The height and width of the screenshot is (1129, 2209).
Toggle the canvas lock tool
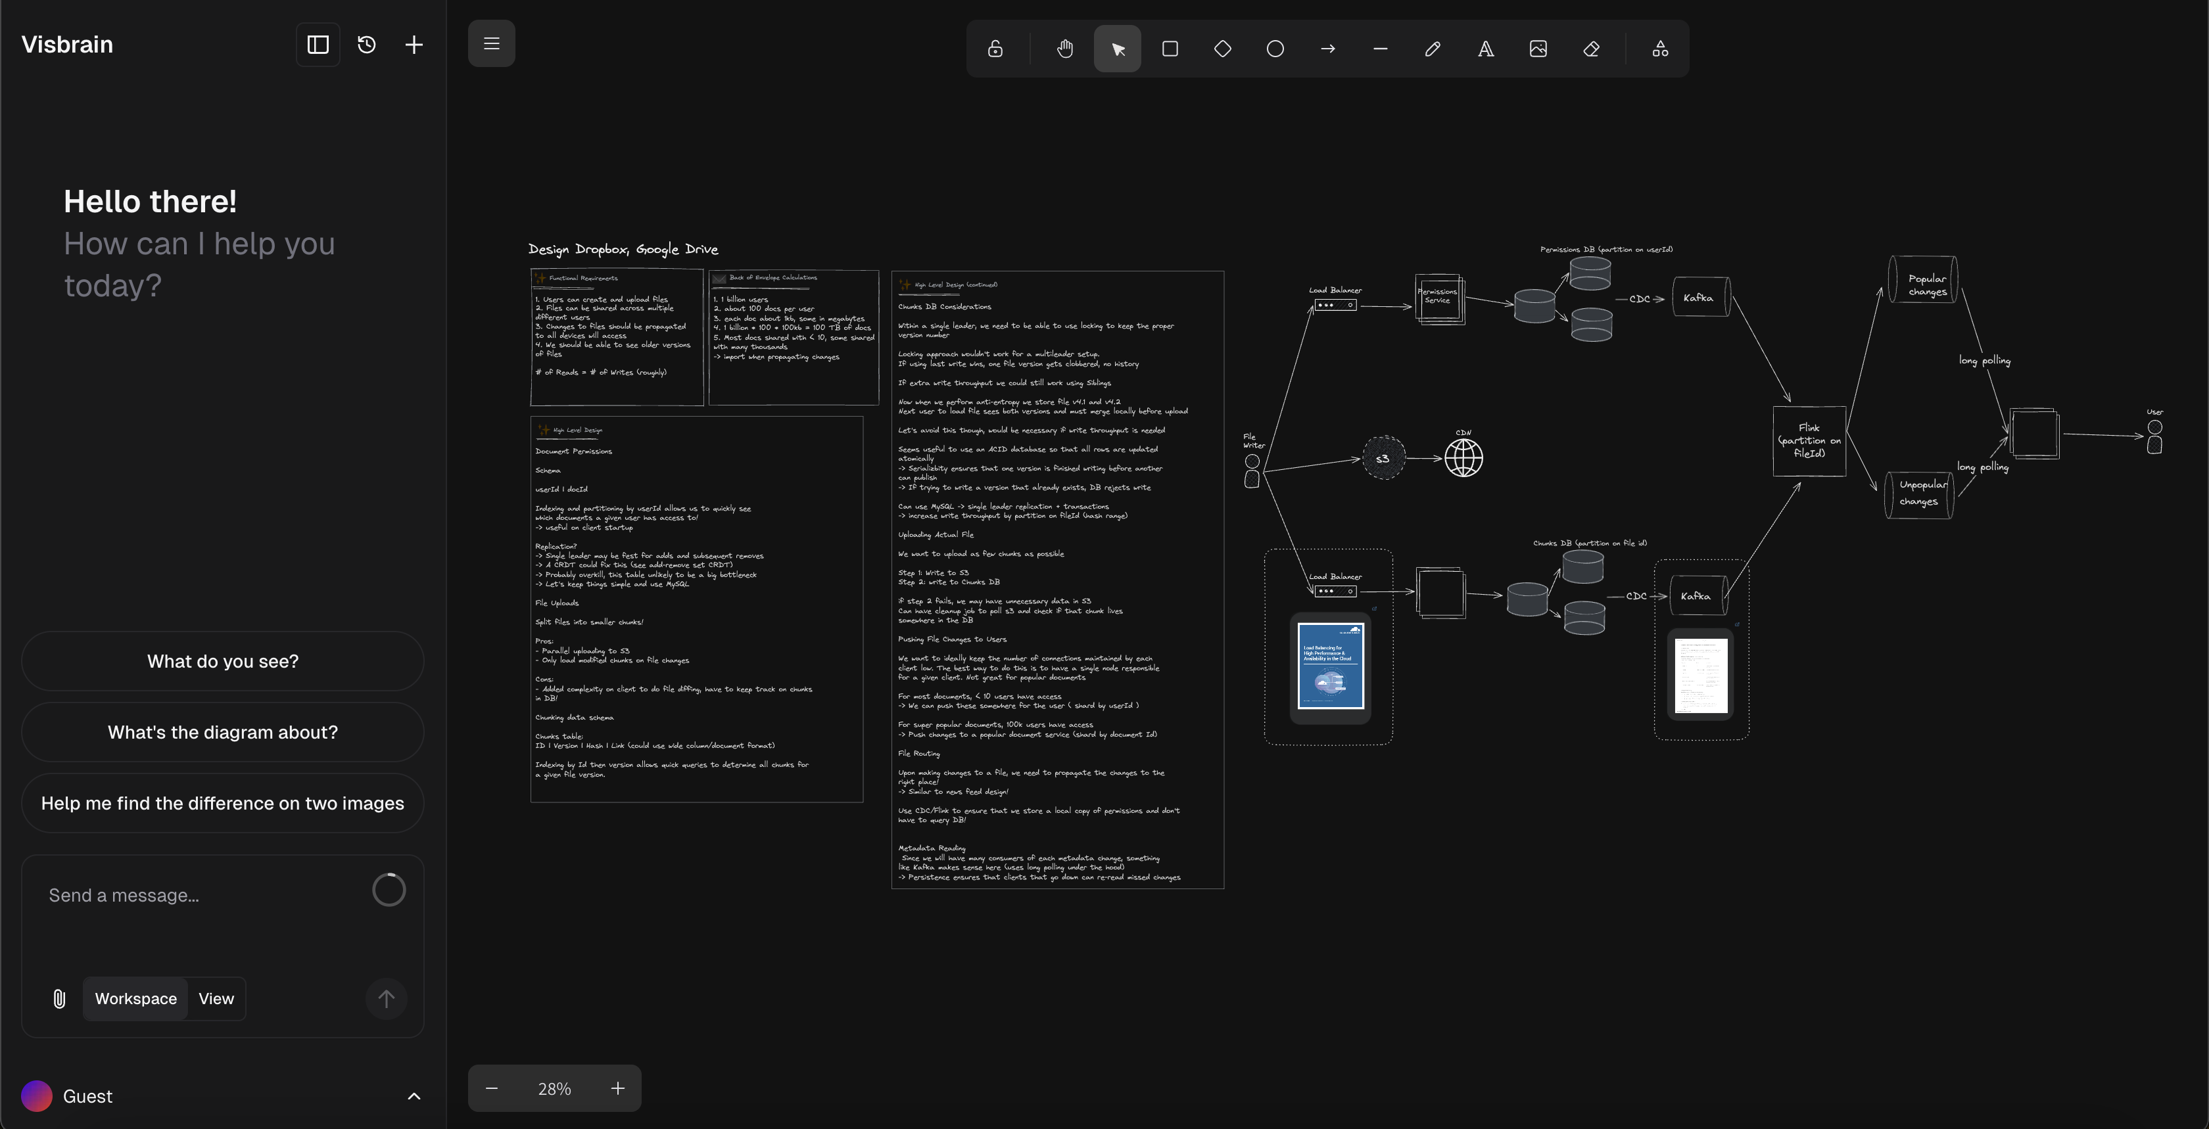995,49
